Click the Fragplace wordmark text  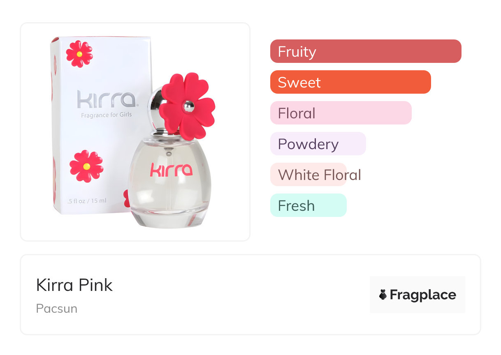(423, 295)
